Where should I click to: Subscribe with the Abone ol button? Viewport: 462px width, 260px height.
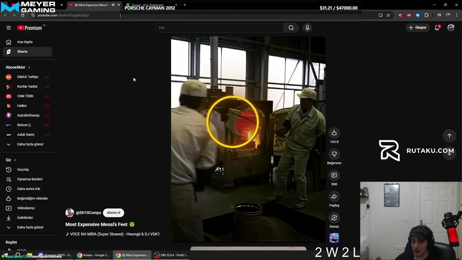(113, 213)
